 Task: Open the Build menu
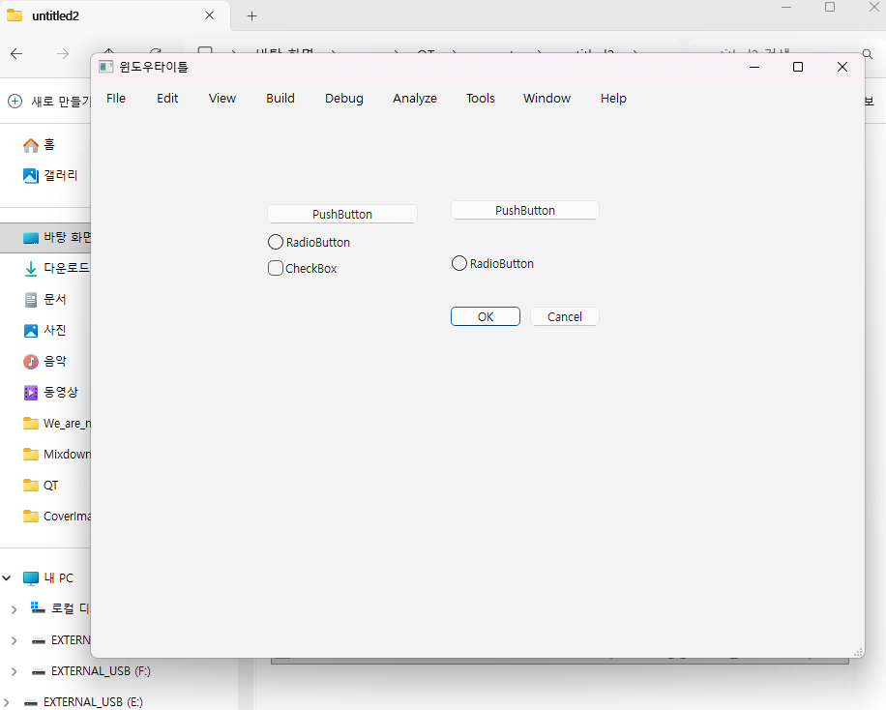coord(281,98)
